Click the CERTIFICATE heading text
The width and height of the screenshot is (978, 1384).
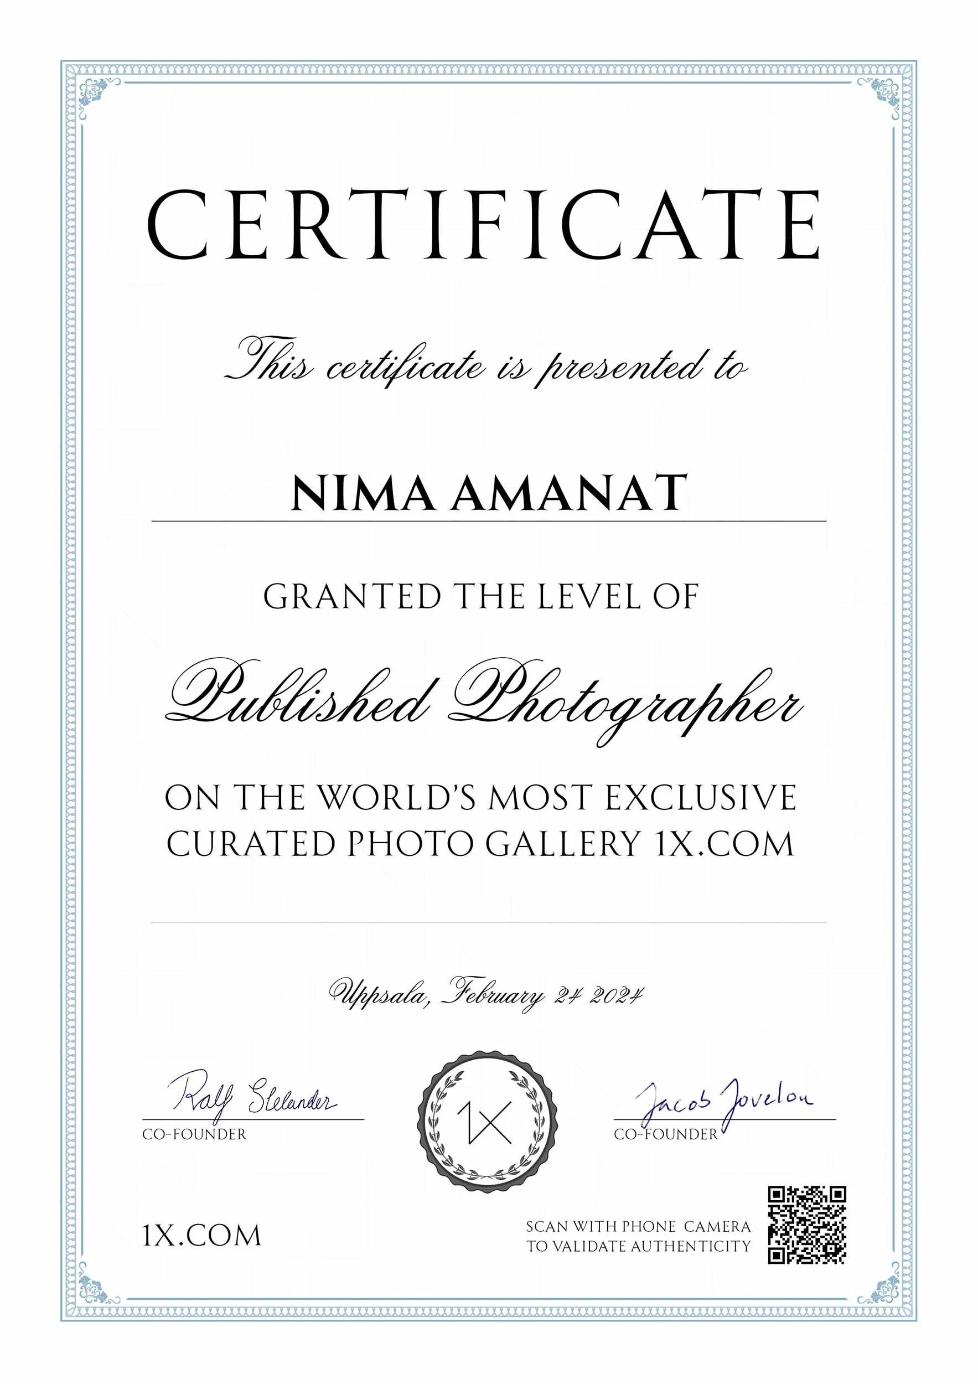tap(488, 223)
